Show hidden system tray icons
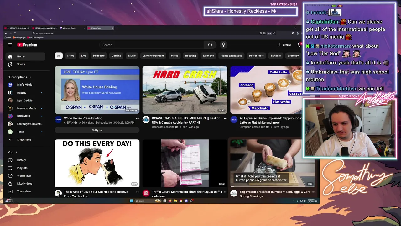This screenshot has height=226, width=401. pyautogui.click(x=294, y=201)
